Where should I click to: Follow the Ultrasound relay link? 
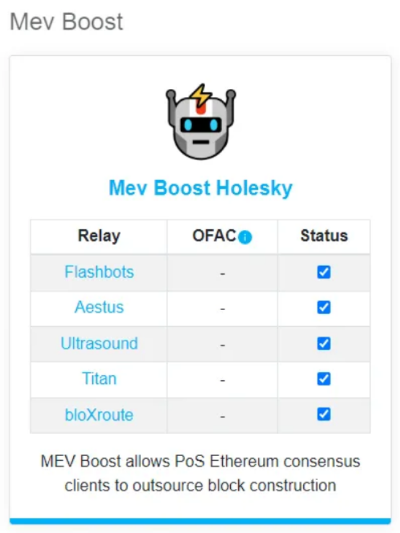click(99, 344)
